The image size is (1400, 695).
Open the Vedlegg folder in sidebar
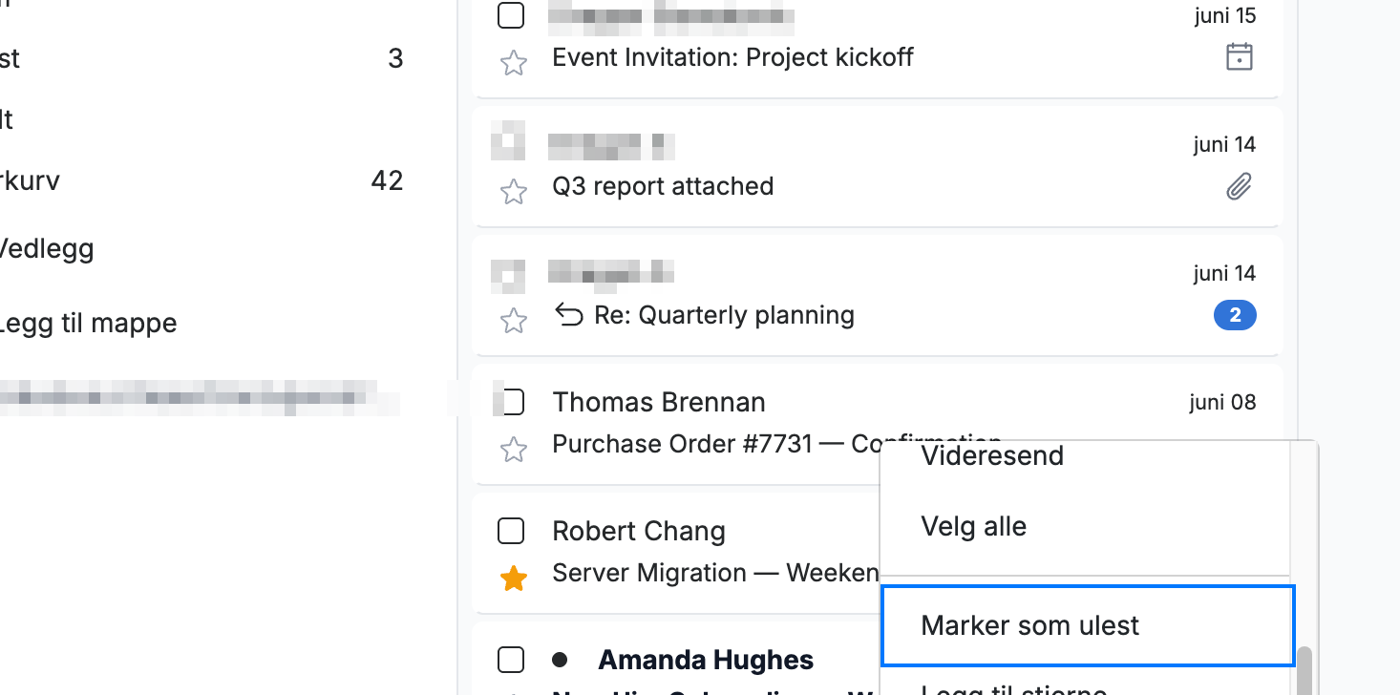[x=47, y=249]
